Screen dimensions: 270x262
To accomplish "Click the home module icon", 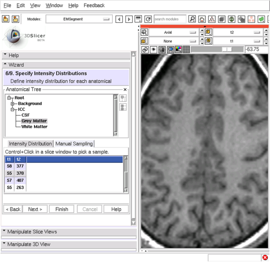I will [x=202, y=19].
